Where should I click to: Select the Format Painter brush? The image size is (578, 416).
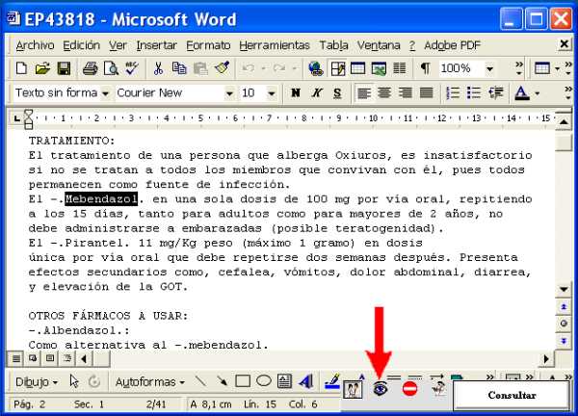tap(223, 68)
